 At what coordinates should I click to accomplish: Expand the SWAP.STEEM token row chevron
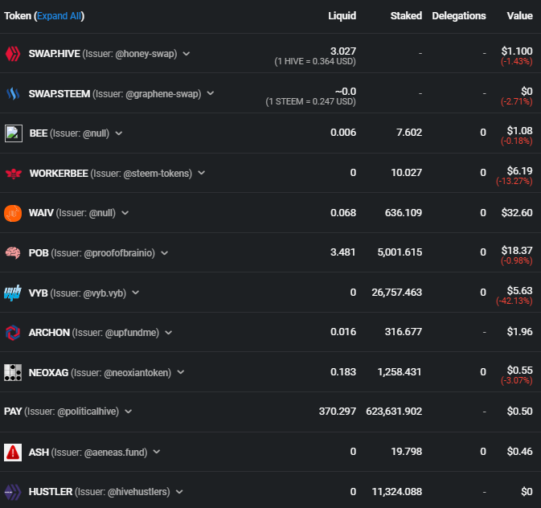tap(211, 93)
